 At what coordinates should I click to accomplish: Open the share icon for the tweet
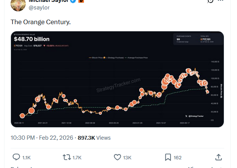pyautogui.click(x=218, y=157)
